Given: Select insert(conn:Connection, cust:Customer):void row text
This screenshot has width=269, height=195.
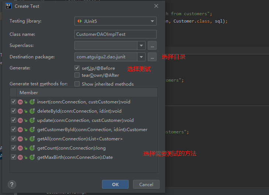Looking at the screenshot, I should click(x=84, y=102).
